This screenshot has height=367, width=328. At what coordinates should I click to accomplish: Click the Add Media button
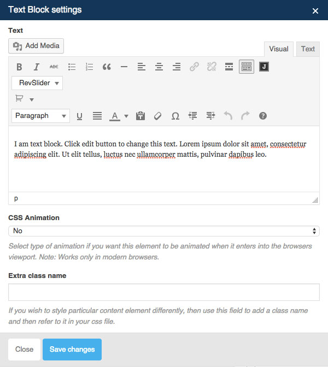(36, 46)
